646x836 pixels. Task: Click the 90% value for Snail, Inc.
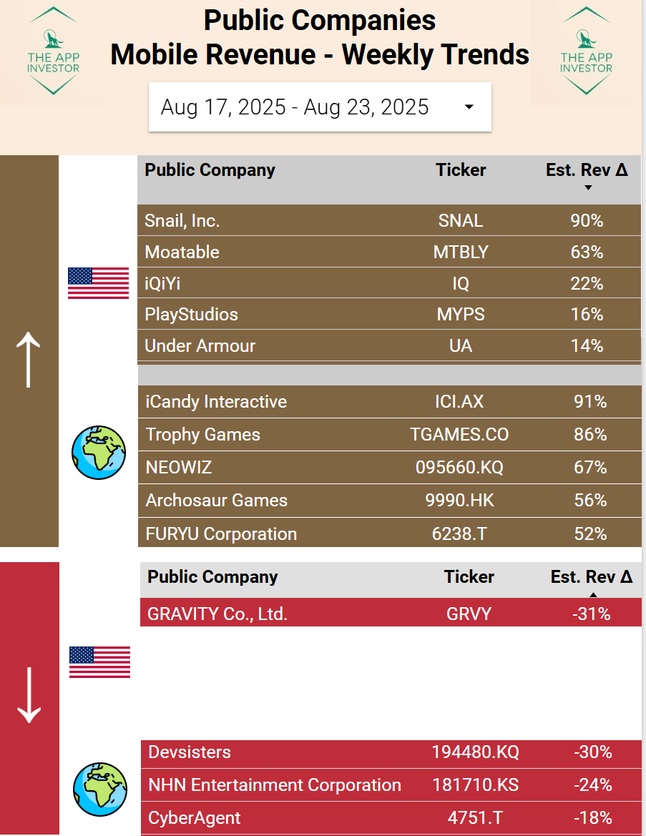tap(587, 221)
